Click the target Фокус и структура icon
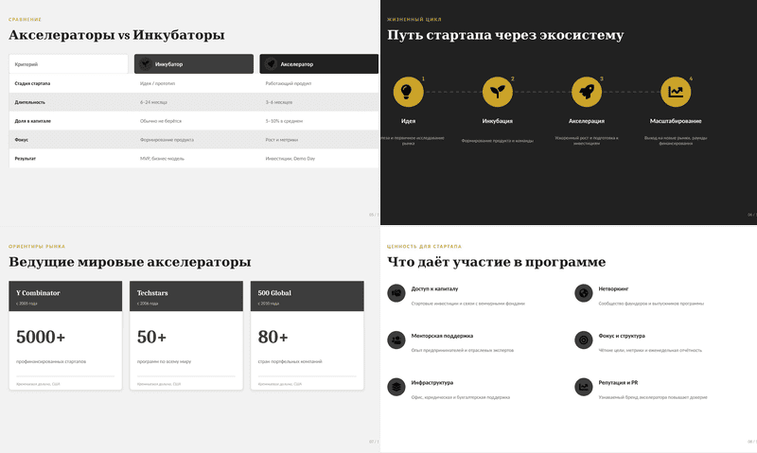Image resolution: width=757 pixels, height=453 pixels. pyautogui.click(x=584, y=340)
